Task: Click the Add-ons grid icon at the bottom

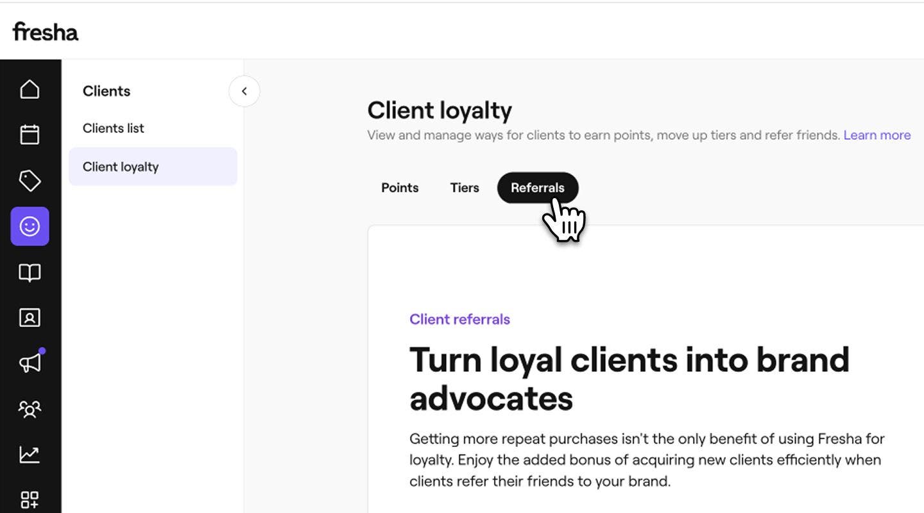Action: [x=30, y=499]
